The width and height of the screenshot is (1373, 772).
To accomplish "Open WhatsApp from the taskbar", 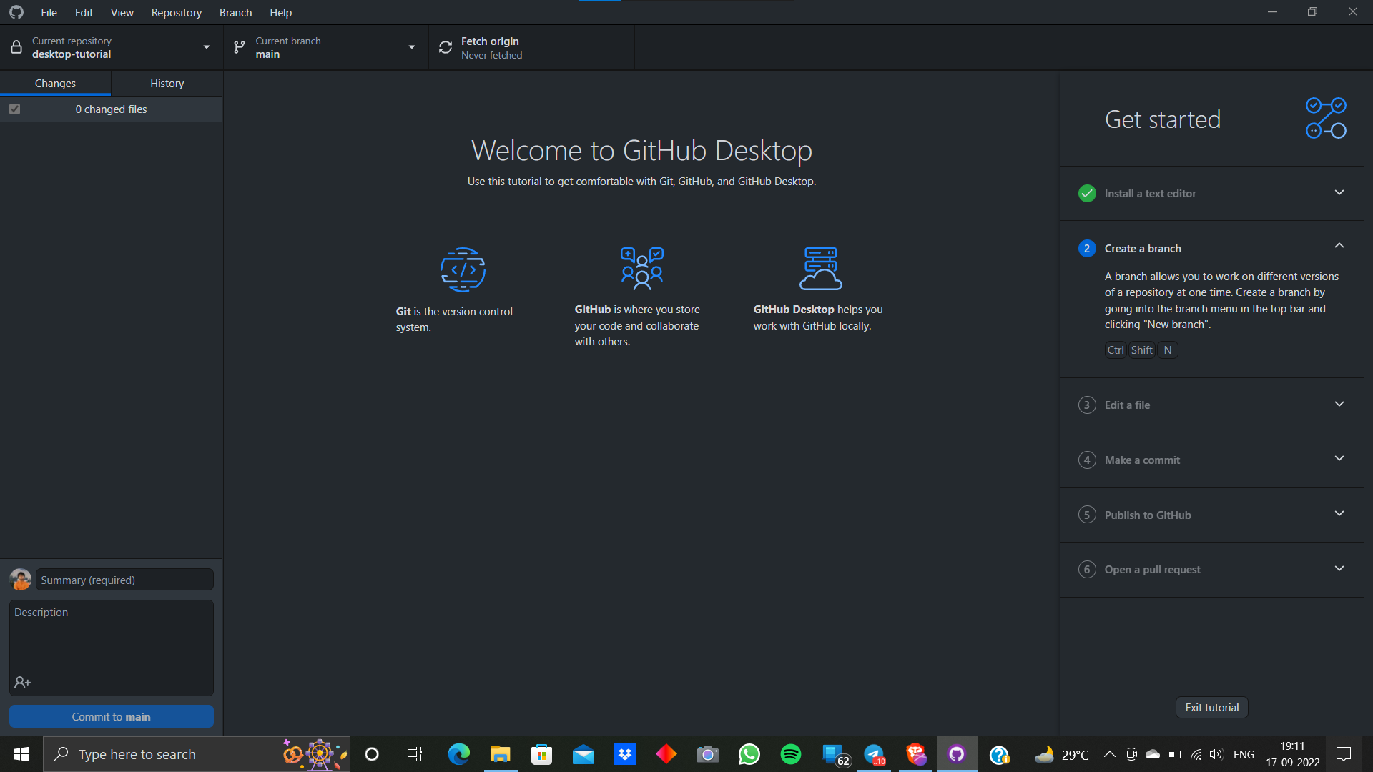I will point(749,753).
